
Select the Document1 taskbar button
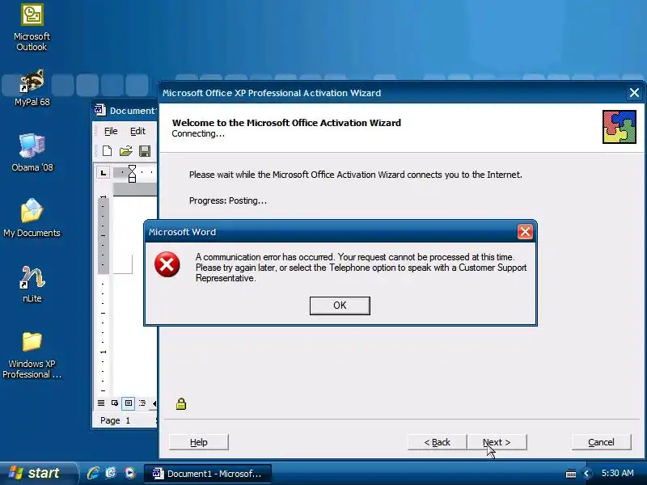point(208,474)
